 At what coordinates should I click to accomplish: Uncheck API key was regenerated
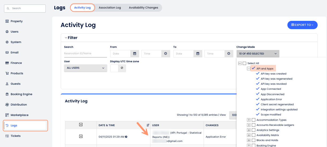click(258, 79)
